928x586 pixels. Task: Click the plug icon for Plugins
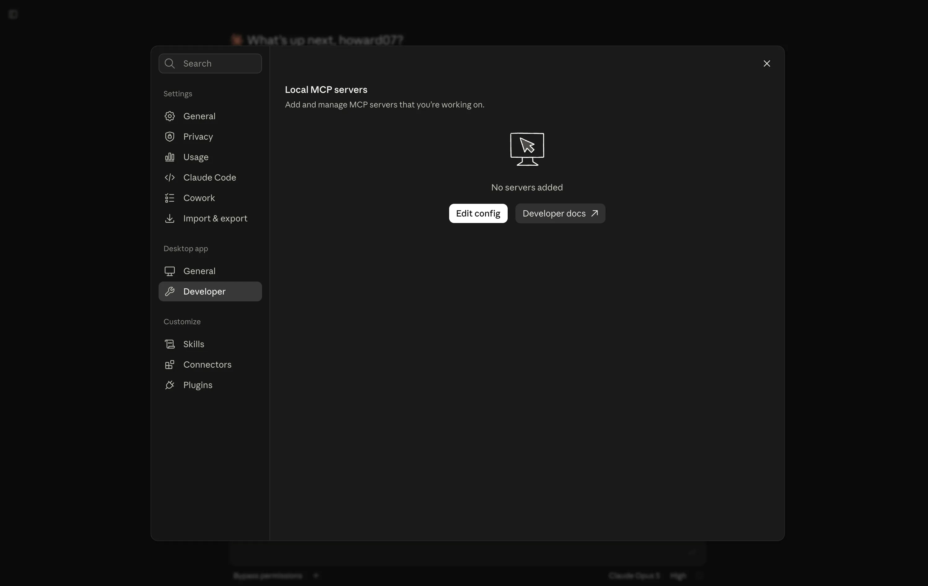coord(169,385)
